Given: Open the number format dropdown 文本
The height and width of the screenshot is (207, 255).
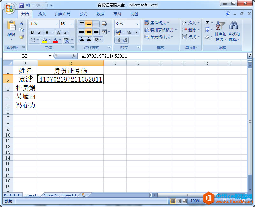Looking at the screenshot, I should [137, 24].
